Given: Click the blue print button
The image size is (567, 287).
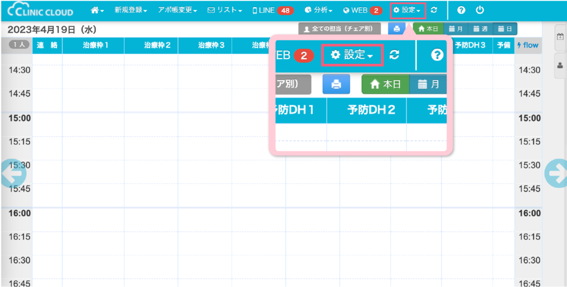Looking at the screenshot, I should (396, 29).
